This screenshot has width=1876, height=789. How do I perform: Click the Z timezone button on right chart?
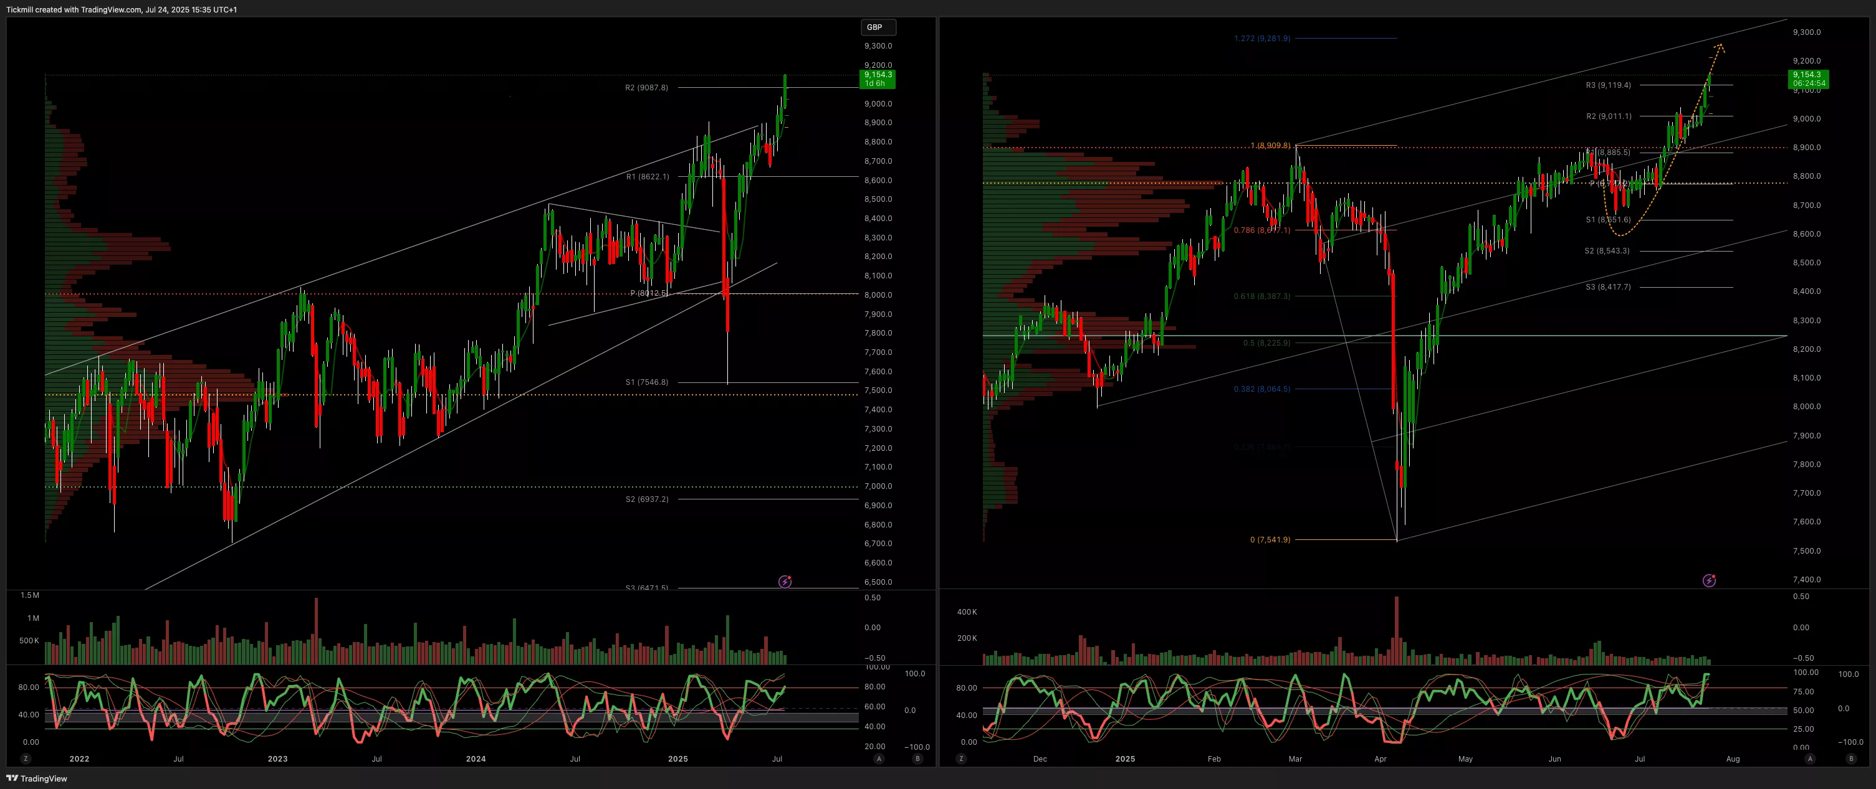(961, 758)
